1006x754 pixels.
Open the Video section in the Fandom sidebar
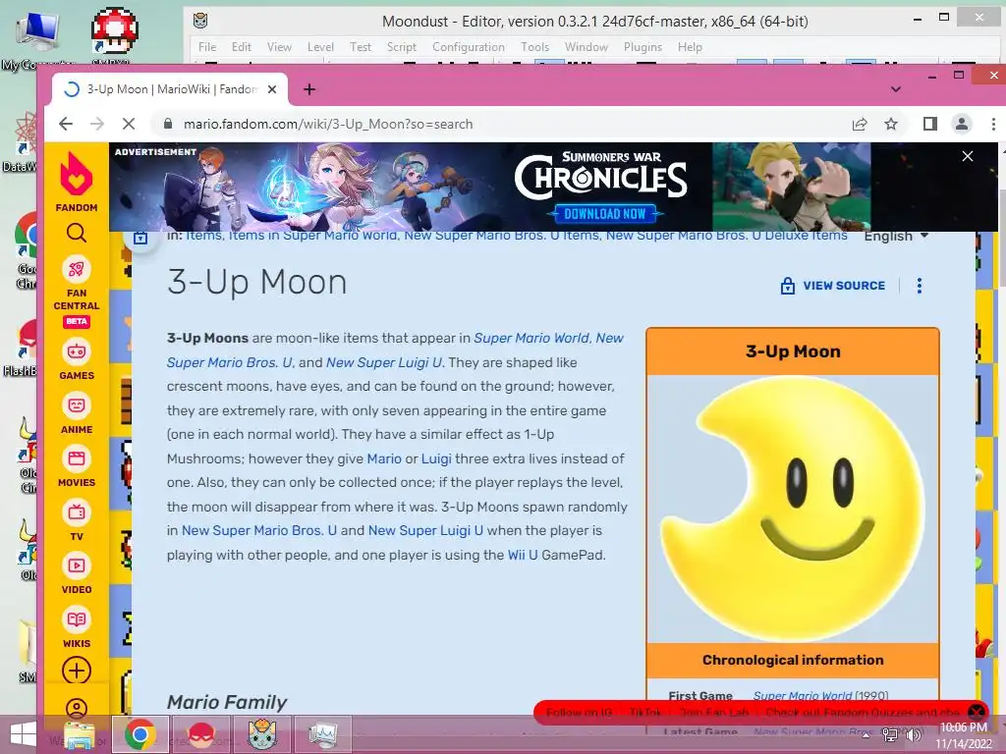pos(77,573)
